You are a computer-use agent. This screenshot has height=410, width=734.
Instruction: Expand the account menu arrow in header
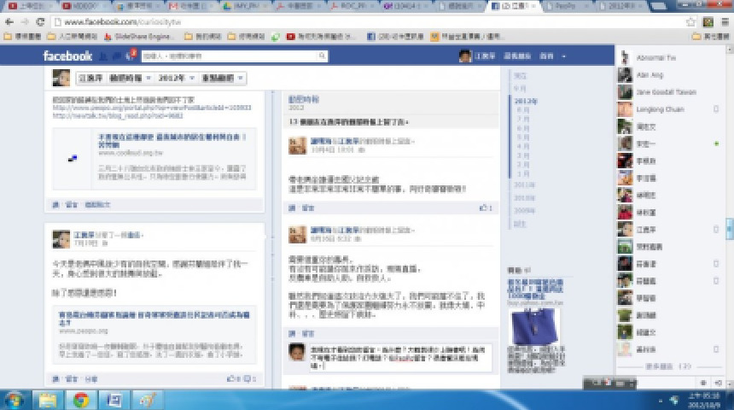[x=565, y=56]
